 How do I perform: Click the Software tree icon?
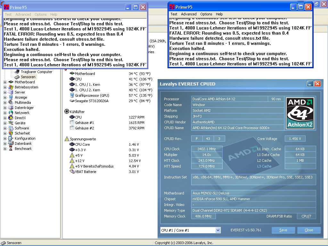pos(11,128)
